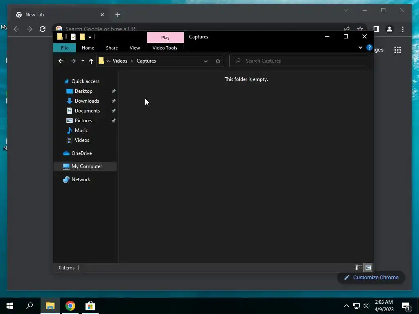Click Customize Chrome button
Screen dimensions: 419x314
pos(372,278)
